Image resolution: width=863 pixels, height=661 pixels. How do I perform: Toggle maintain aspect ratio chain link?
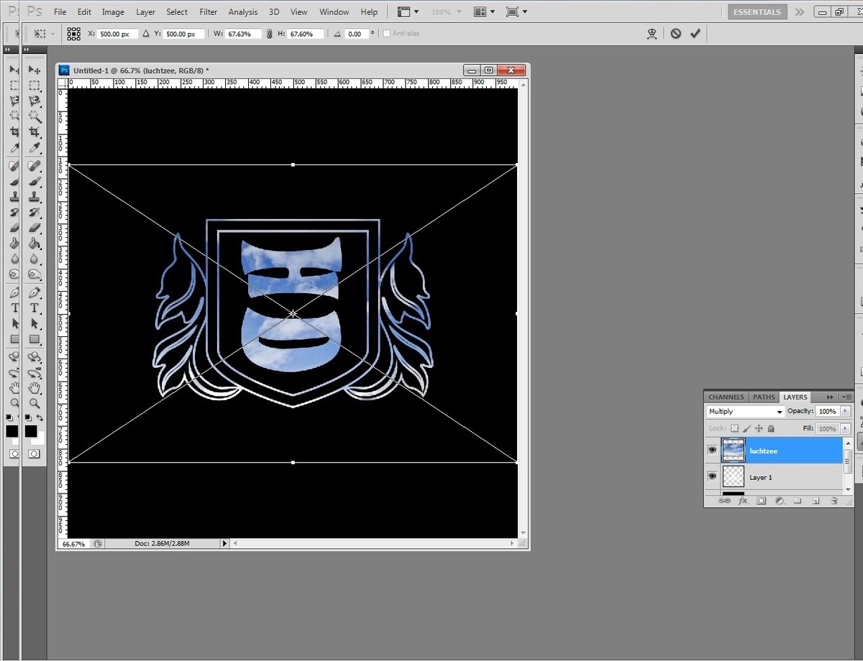269,34
